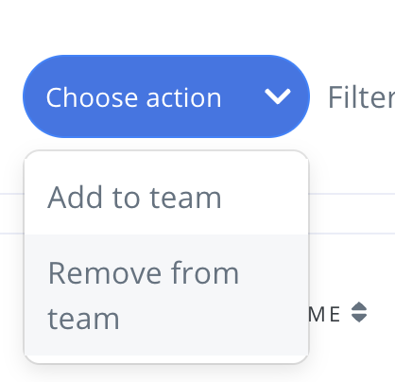Select the downward sort triangle icon
Viewport: 395px width, 382px height.
coord(359,319)
